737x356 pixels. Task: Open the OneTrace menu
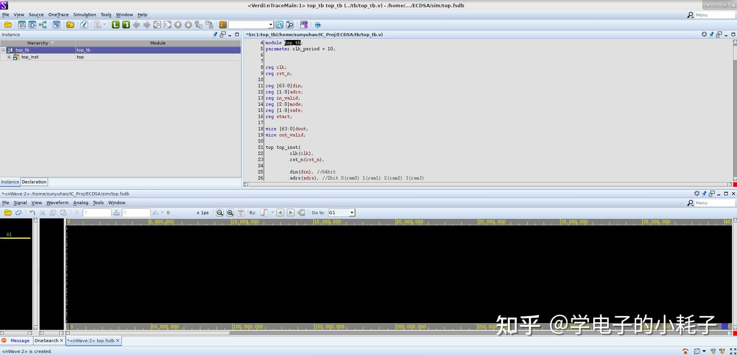pos(58,15)
